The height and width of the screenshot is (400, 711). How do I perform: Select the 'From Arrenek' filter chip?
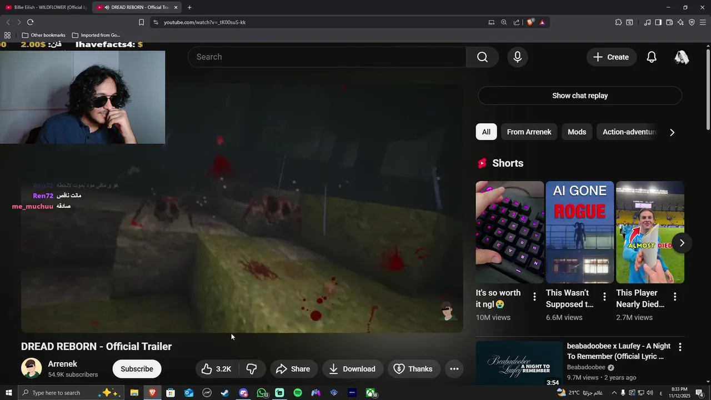tap(529, 132)
